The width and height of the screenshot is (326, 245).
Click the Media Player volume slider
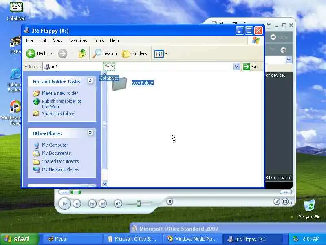coord(139,203)
